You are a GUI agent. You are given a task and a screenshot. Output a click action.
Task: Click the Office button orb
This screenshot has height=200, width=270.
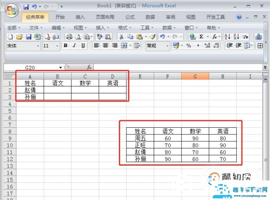pyautogui.click(x=11, y=10)
